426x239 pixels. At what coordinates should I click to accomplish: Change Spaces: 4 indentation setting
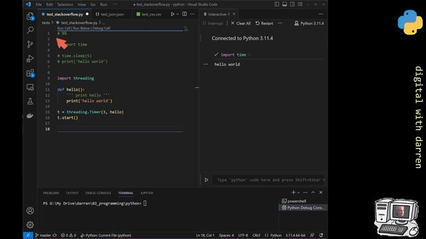[x=226, y=235]
